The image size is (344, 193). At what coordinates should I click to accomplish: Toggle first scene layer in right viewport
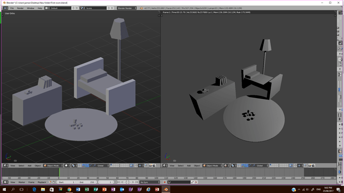(x=270, y=165)
